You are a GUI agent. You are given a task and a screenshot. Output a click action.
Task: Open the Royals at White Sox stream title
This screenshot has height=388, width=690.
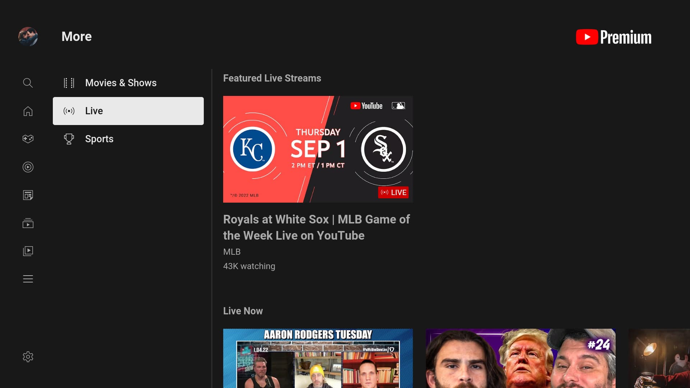pyautogui.click(x=317, y=227)
